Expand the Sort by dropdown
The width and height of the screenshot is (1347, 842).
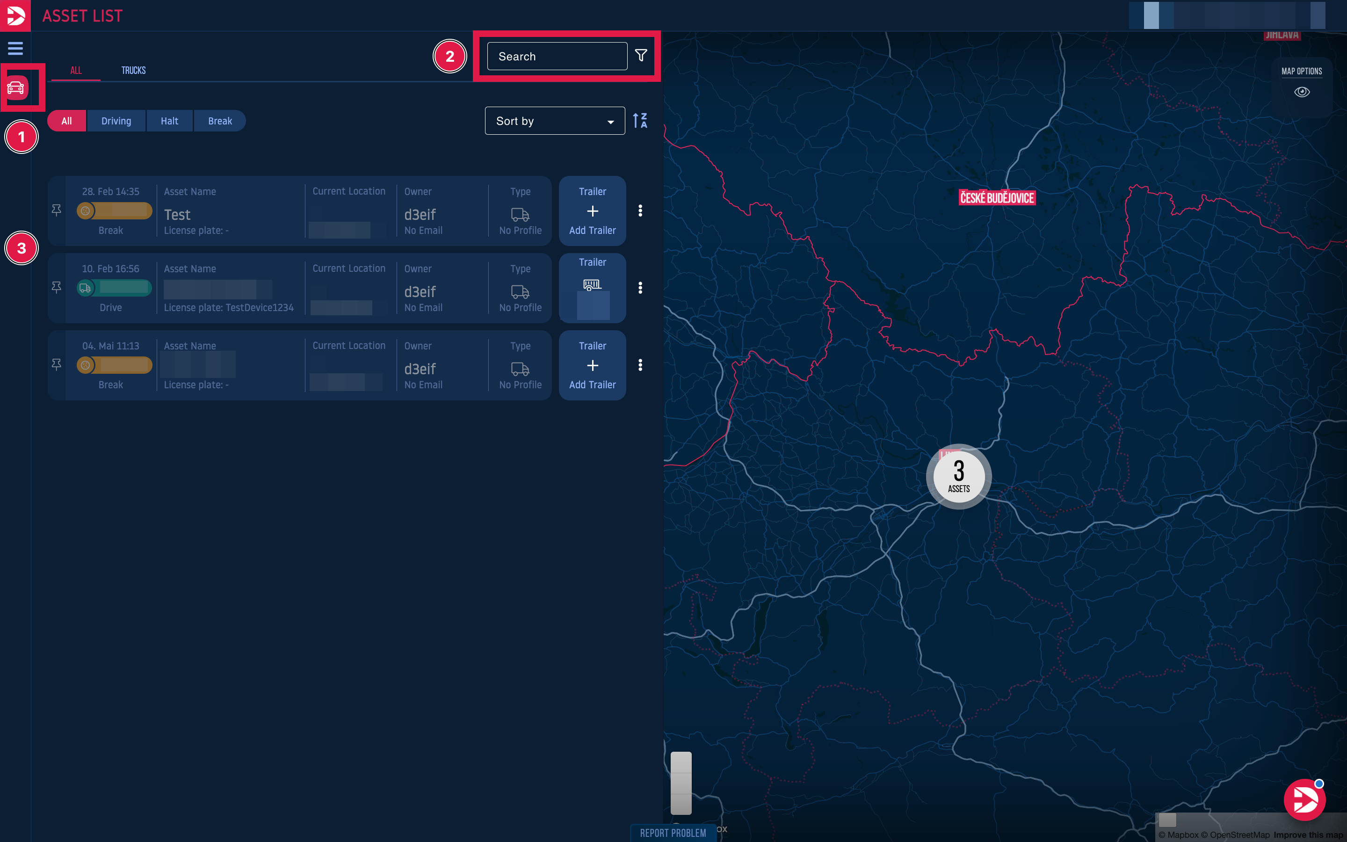pyautogui.click(x=554, y=121)
